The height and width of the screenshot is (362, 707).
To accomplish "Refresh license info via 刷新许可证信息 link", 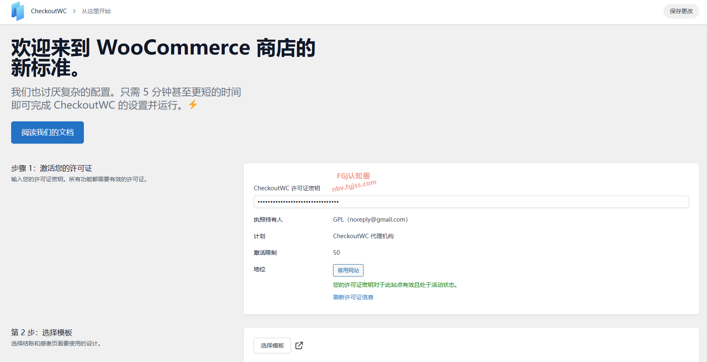I will click(x=353, y=297).
